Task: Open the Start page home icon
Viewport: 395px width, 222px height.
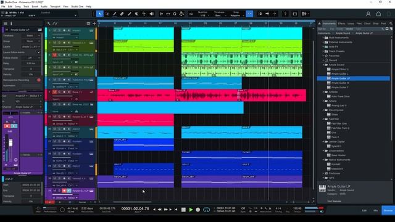Action: pyautogui.click(x=378, y=14)
